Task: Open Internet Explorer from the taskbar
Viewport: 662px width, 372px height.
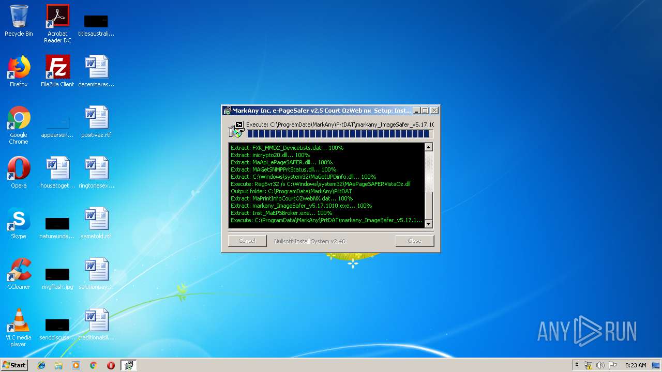Action: 41,365
